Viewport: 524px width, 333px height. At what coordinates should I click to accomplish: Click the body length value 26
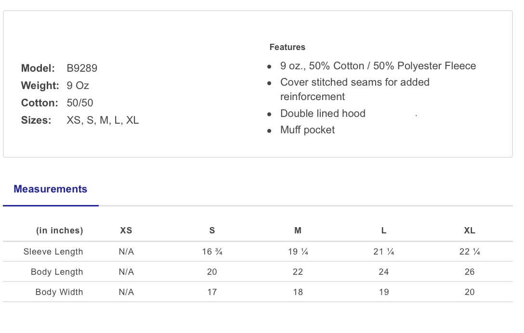470,272
